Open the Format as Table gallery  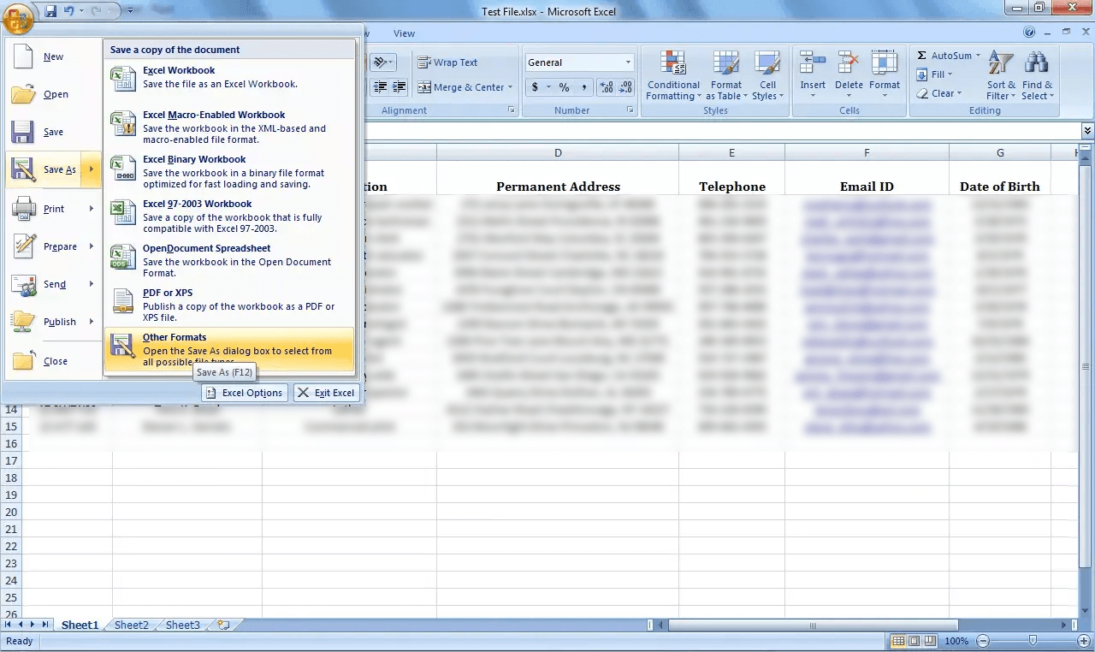point(726,75)
